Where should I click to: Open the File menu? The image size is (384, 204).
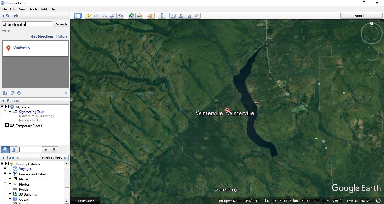coord(4,9)
